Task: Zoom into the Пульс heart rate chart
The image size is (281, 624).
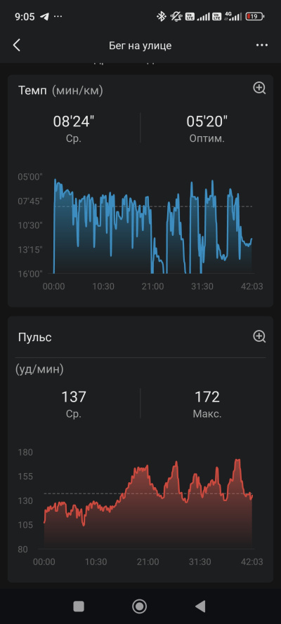Action: click(259, 337)
